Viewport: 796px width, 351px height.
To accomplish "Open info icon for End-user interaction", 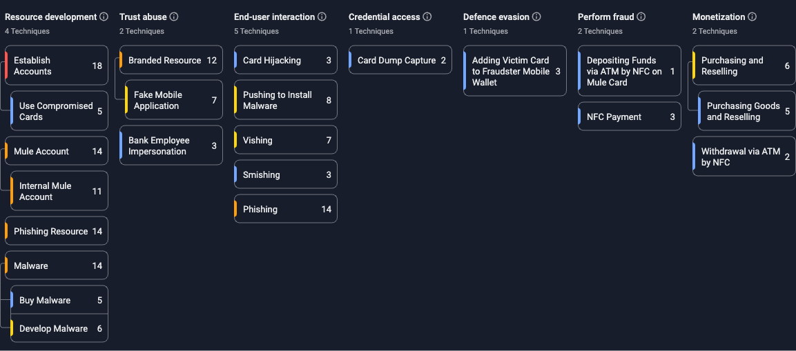I will [322, 17].
